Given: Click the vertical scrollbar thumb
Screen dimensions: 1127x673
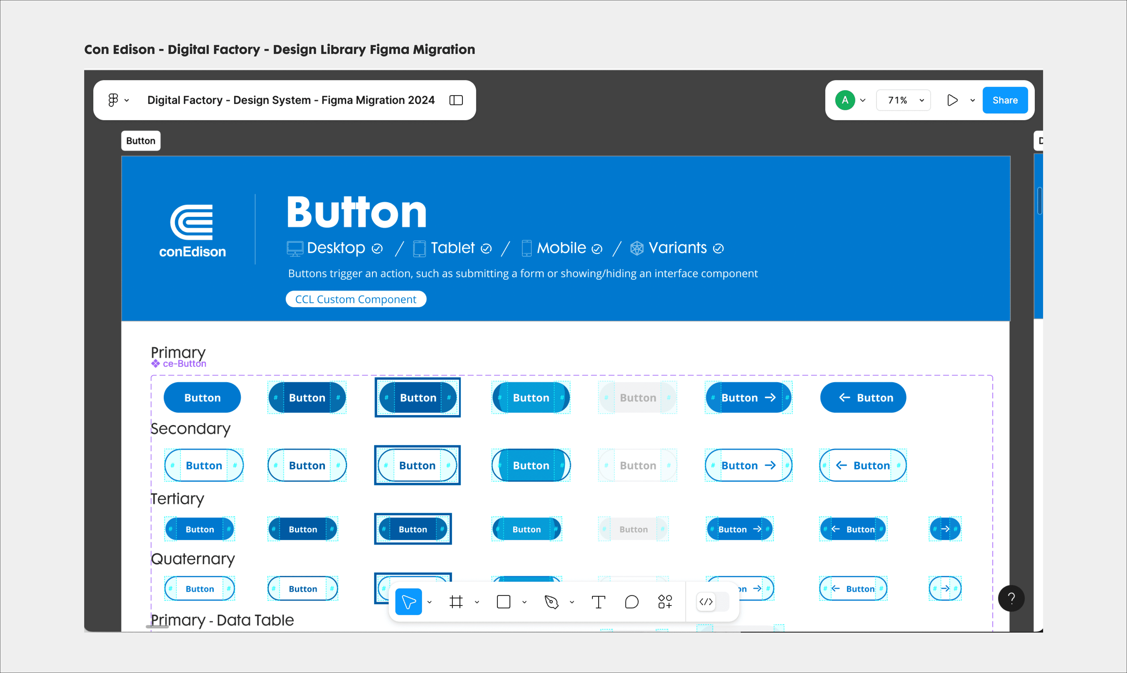Looking at the screenshot, I should (x=1039, y=201).
